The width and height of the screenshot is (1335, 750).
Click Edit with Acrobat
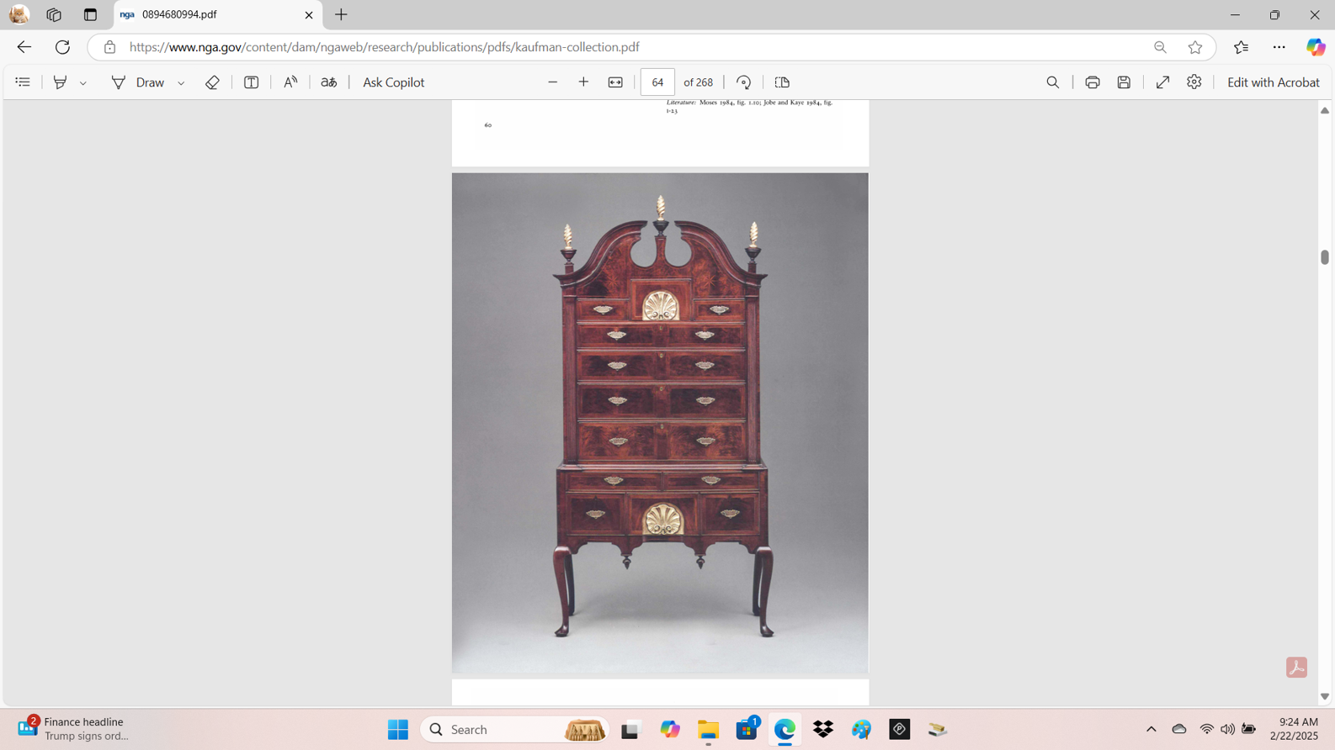pyautogui.click(x=1273, y=82)
